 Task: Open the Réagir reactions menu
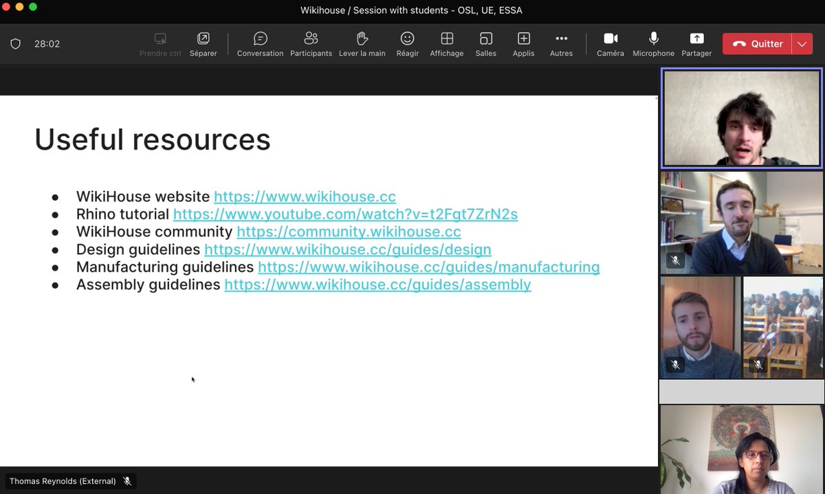(x=408, y=44)
